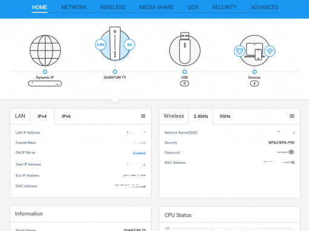Open MEDIA SHARE section
Viewport: 309px width, 231px height.
[156, 7]
